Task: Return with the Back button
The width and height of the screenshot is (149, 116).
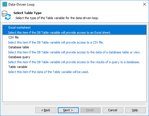Action: (46, 110)
